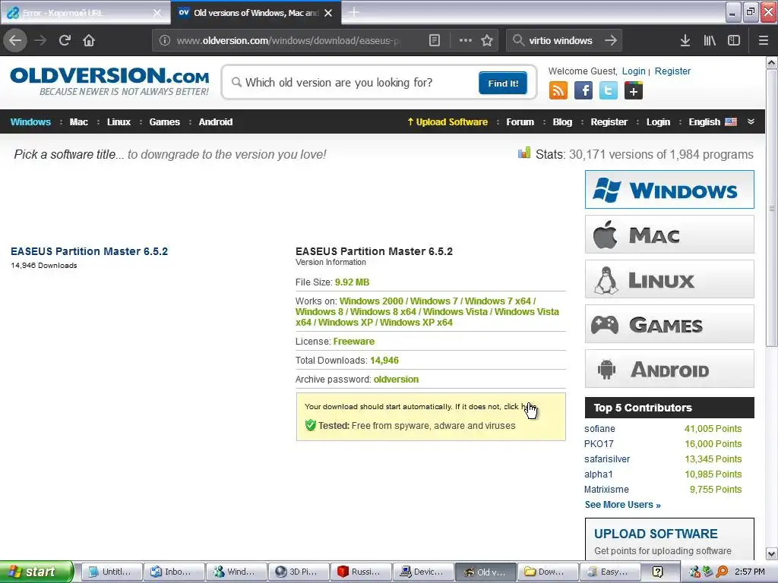778x583 pixels.
Task: Focus the 'Which old version' search field
Action: (x=353, y=82)
